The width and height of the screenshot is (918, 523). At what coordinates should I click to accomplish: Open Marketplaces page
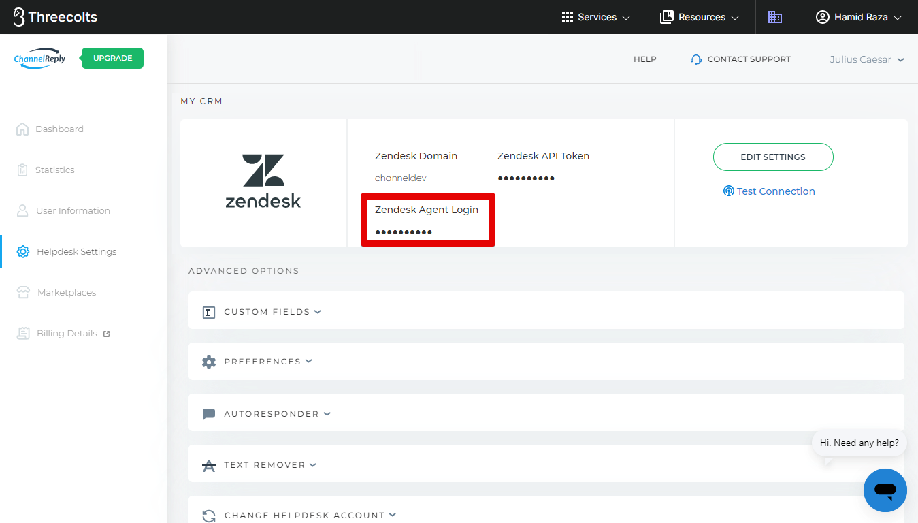67,292
